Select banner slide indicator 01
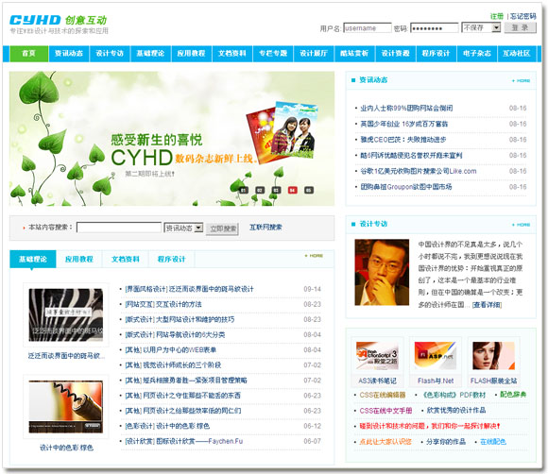The height and width of the screenshot is (474, 548). point(244,190)
